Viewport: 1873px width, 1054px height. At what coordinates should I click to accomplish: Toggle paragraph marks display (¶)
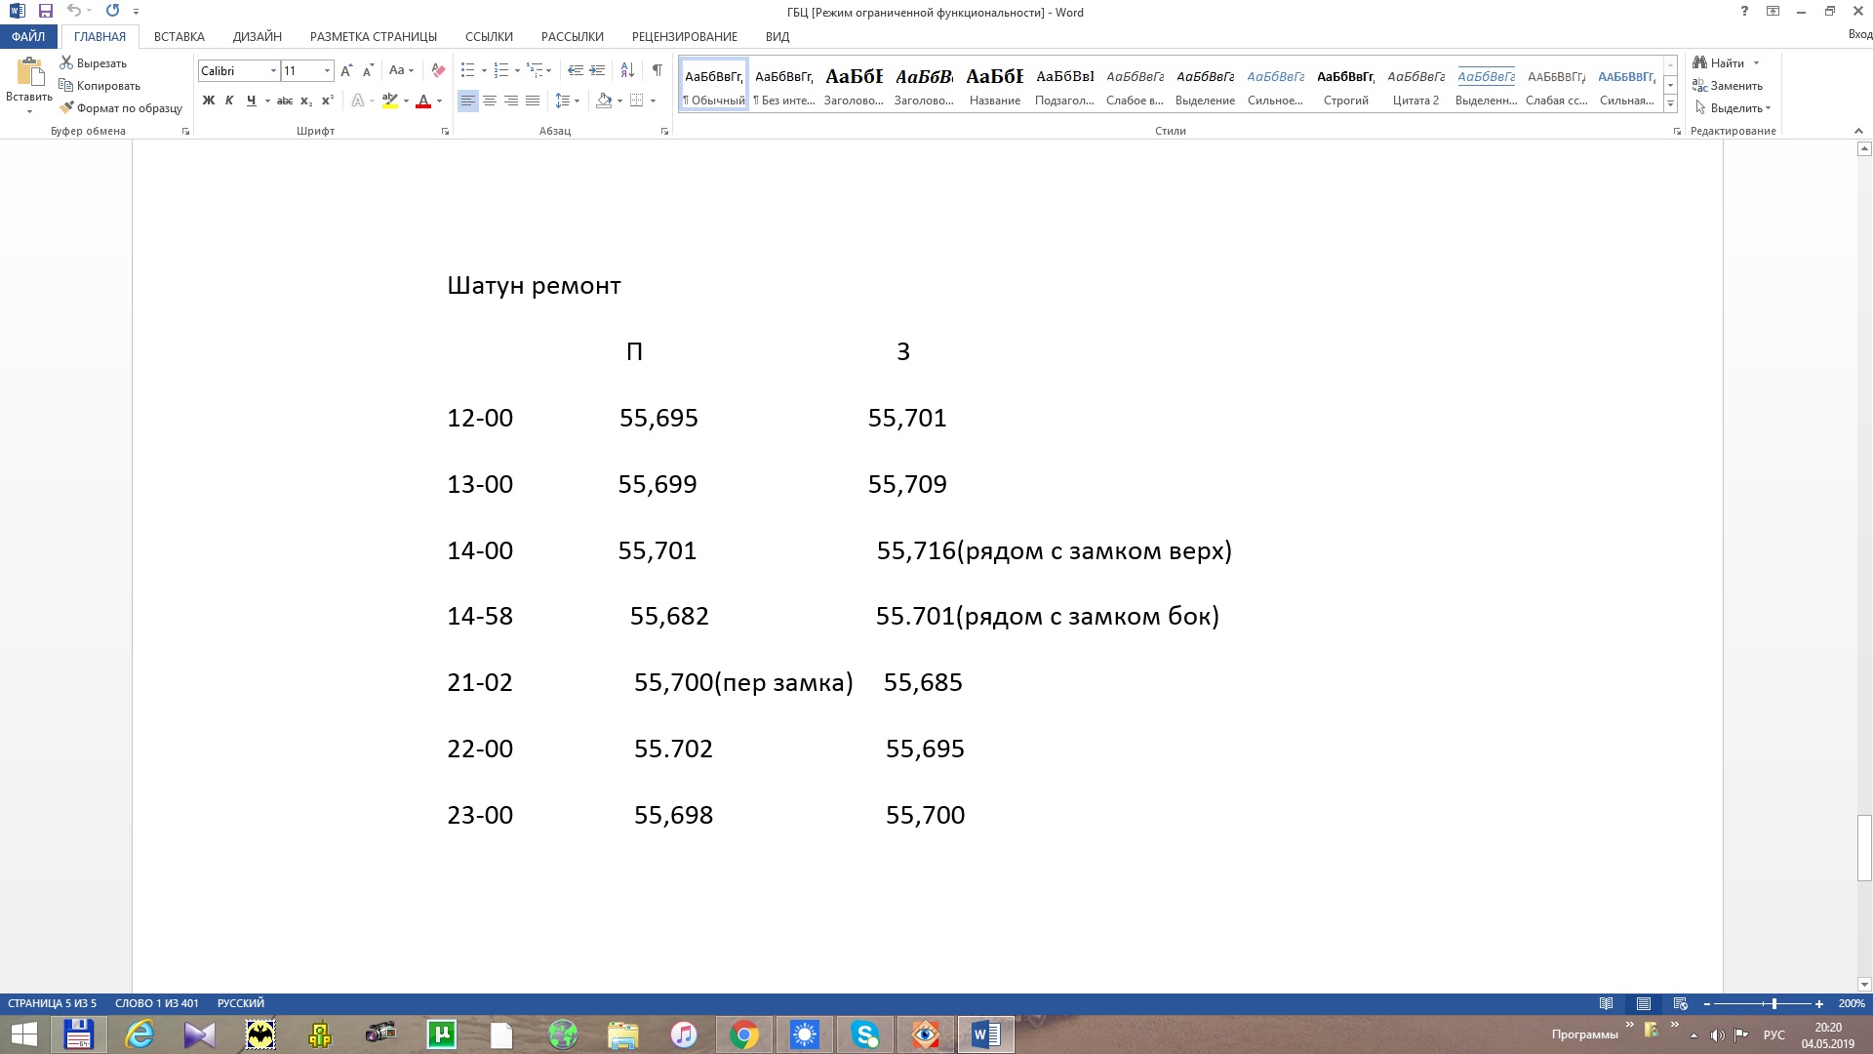click(657, 70)
